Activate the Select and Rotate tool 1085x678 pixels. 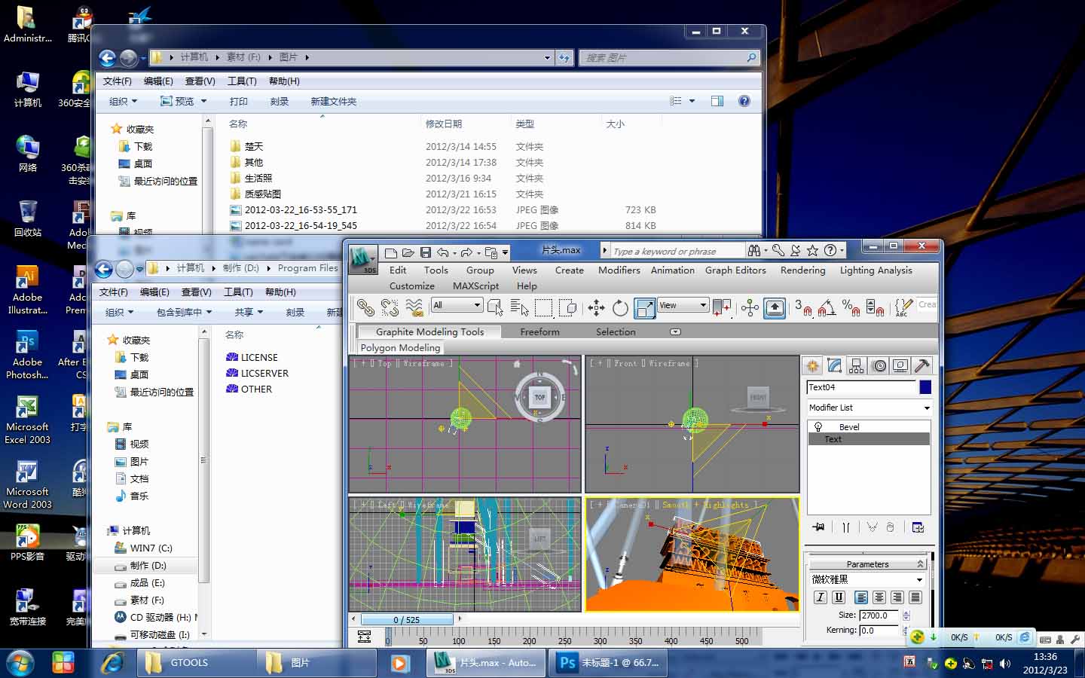(620, 307)
